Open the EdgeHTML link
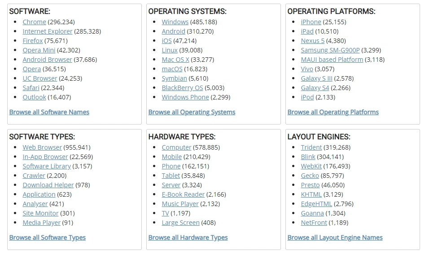Viewport: 425px width, 254px height. click(316, 204)
